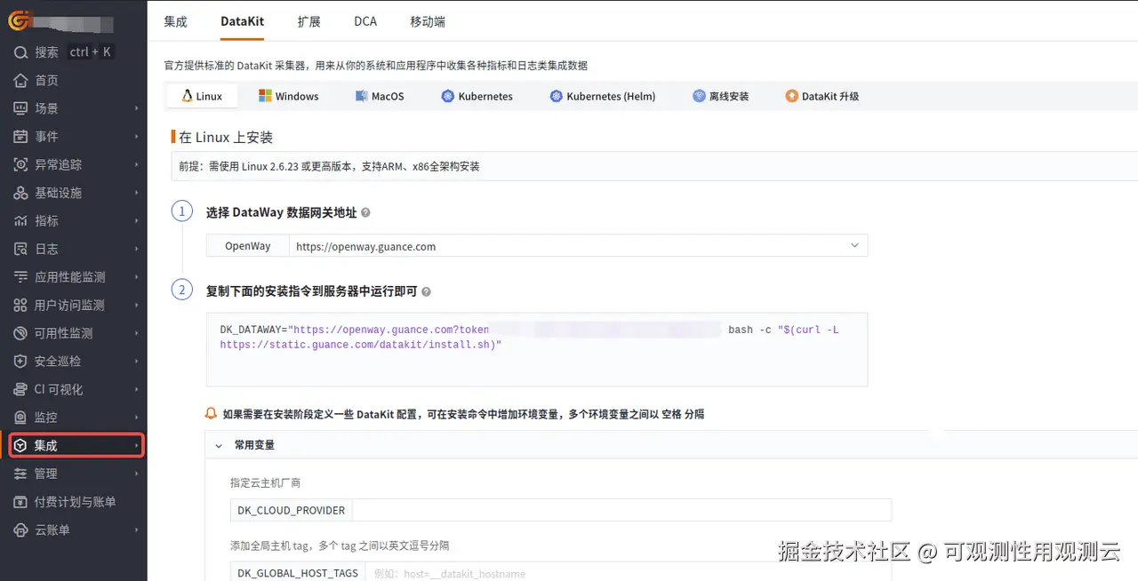Select the 日志 logs sidebar icon
The image size is (1138, 581).
tap(20, 249)
